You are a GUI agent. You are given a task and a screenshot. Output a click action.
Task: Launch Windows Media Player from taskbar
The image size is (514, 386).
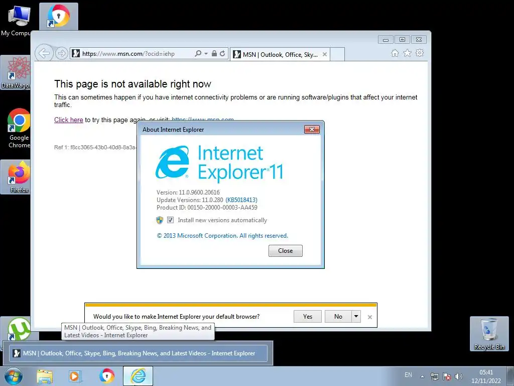(x=75, y=376)
